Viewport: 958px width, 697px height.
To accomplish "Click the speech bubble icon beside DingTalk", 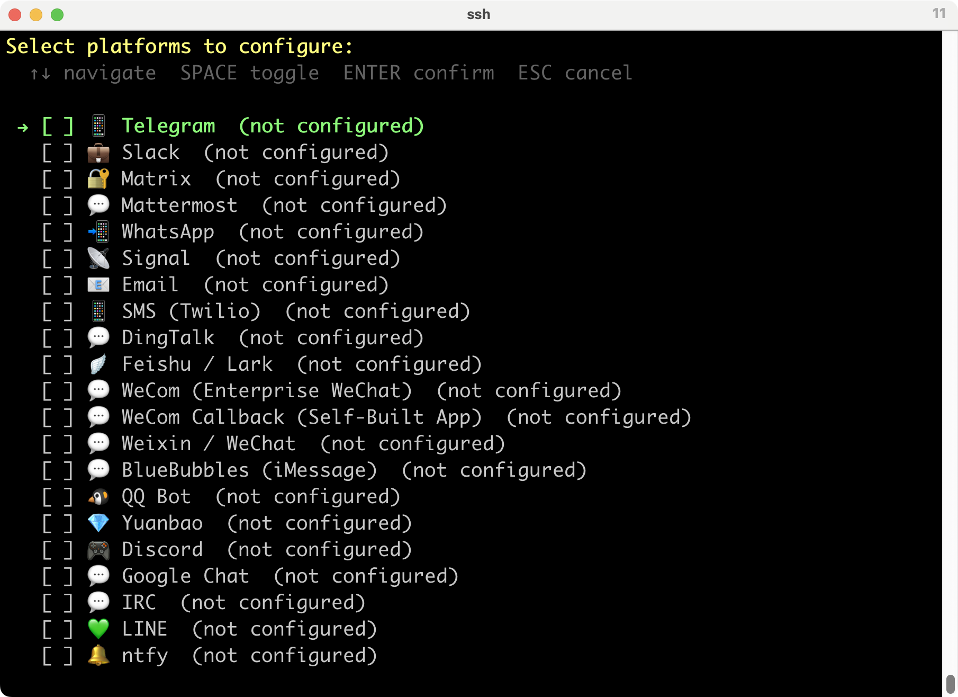I will coord(98,338).
